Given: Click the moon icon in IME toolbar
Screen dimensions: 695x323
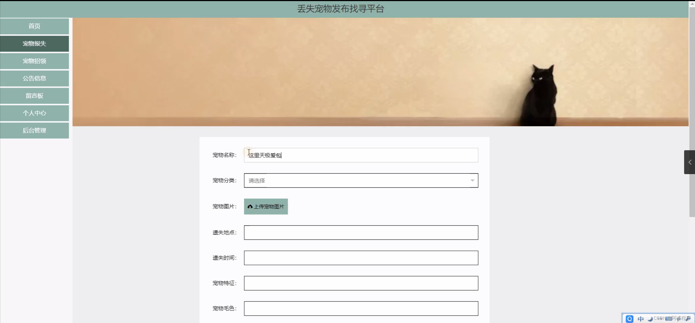Looking at the screenshot, I should (x=650, y=319).
